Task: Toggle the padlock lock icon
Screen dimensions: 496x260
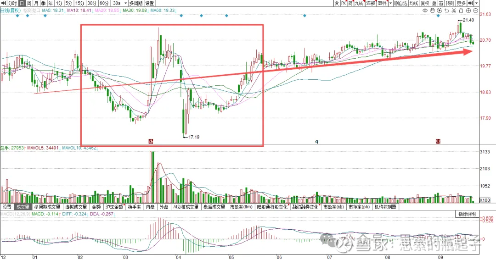Action: point(461,11)
